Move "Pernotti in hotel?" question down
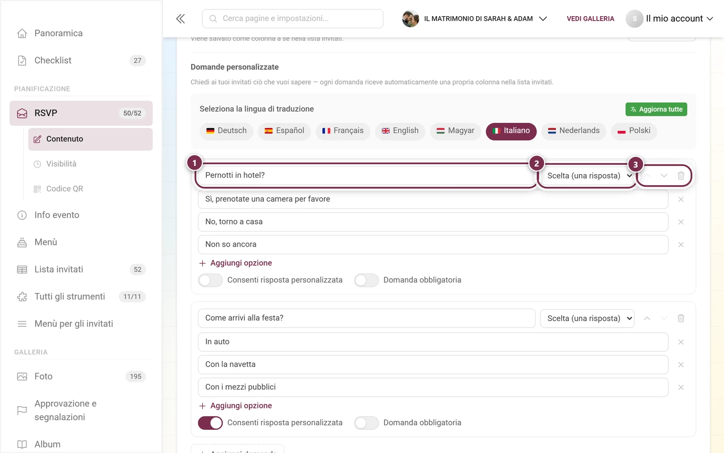Viewport: 724px width, 453px height. (x=664, y=176)
